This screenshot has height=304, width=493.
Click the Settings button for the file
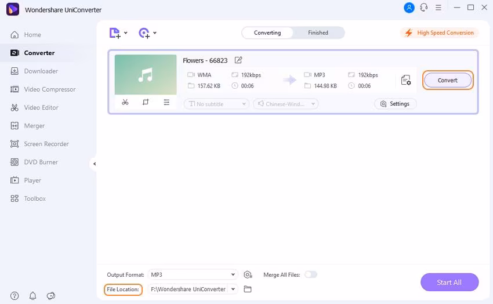[395, 104]
